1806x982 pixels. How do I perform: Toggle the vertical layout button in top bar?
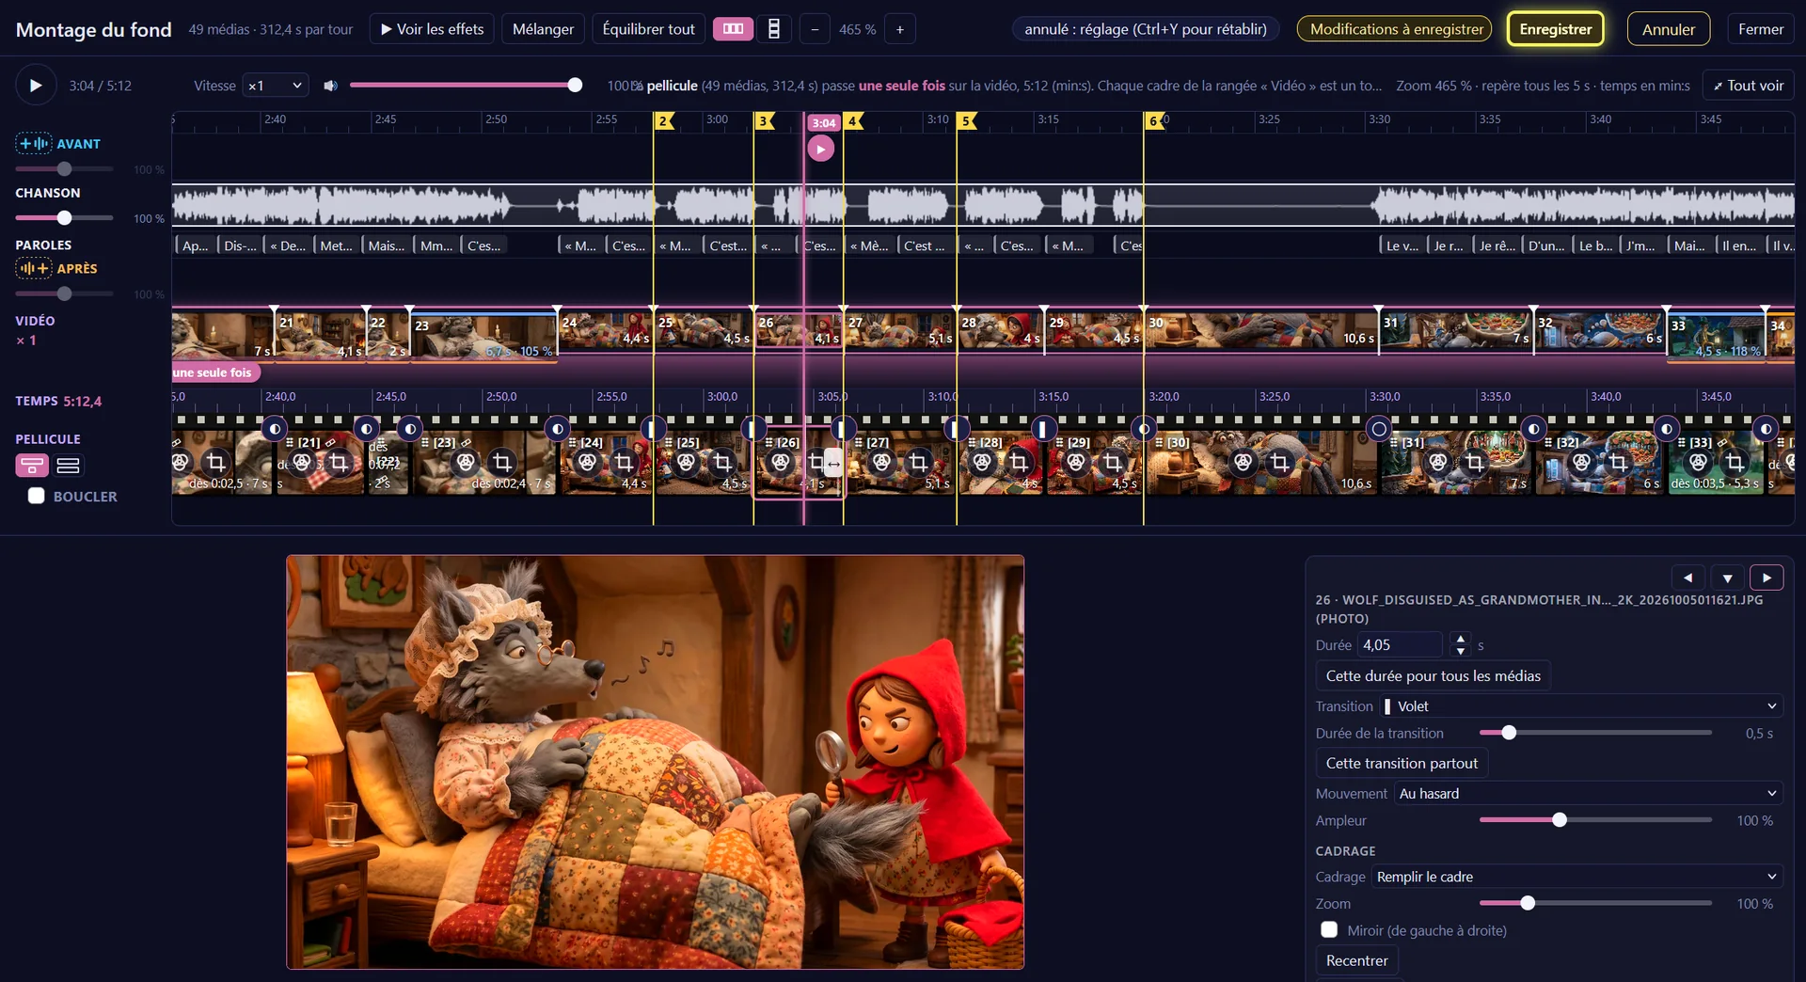(x=774, y=29)
